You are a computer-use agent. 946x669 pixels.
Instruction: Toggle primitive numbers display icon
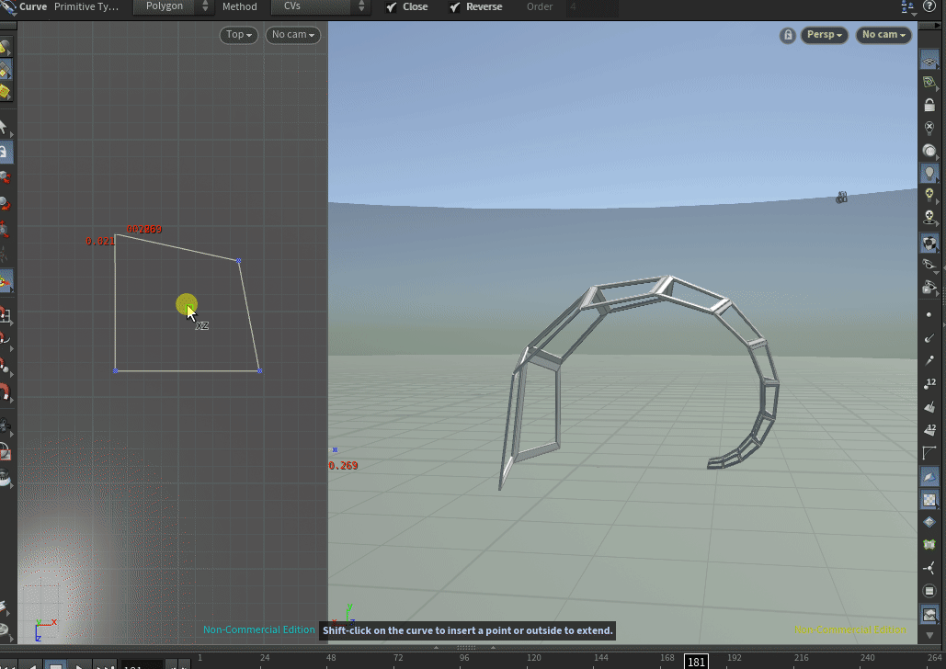[x=929, y=429]
